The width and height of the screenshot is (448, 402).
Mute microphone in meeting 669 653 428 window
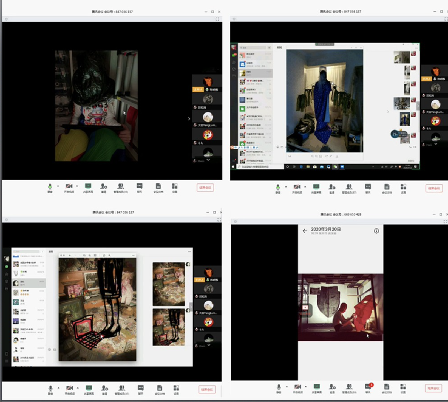[x=279, y=389]
